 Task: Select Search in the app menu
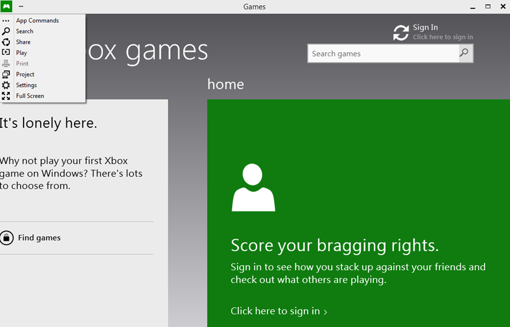coord(25,31)
